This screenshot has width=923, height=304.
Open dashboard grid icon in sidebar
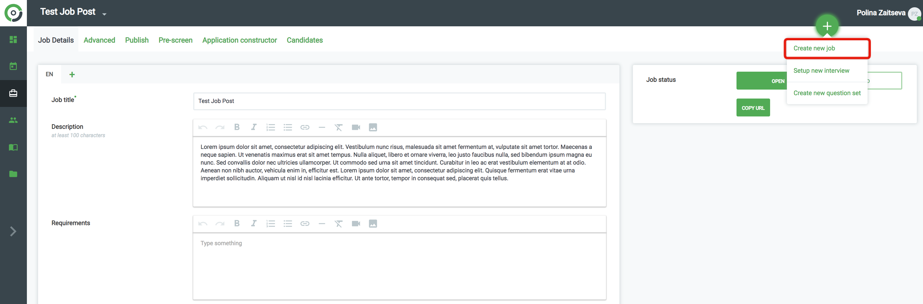click(13, 39)
